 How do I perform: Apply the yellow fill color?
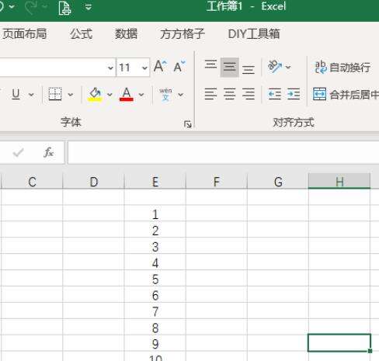click(x=95, y=94)
